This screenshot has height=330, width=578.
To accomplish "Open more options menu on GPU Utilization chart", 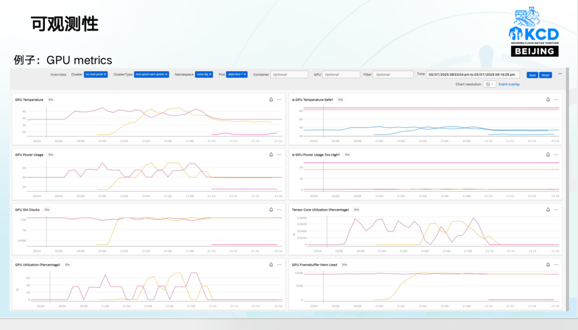I will pos(279,265).
